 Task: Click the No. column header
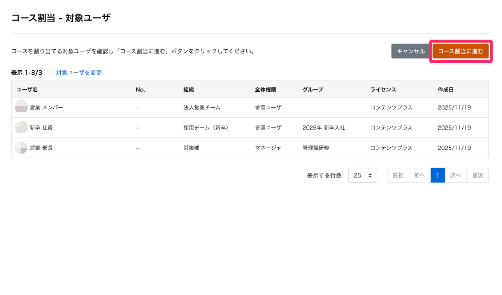coord(140,90)
